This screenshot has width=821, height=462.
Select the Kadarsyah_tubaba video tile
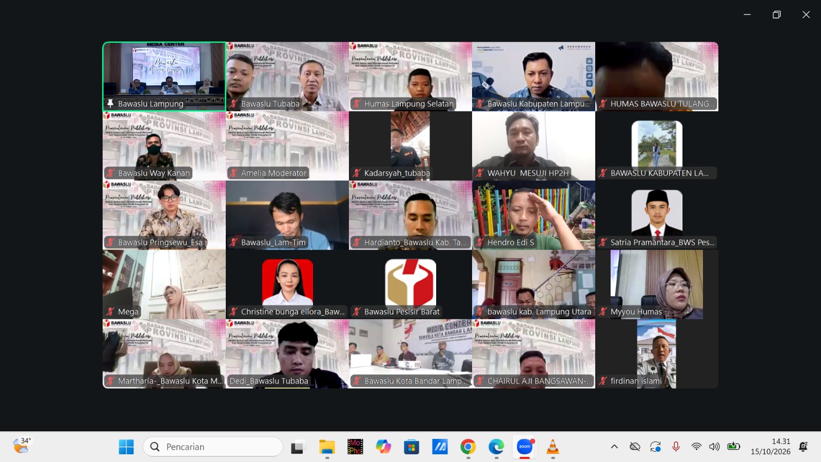[x=411, y=146]
